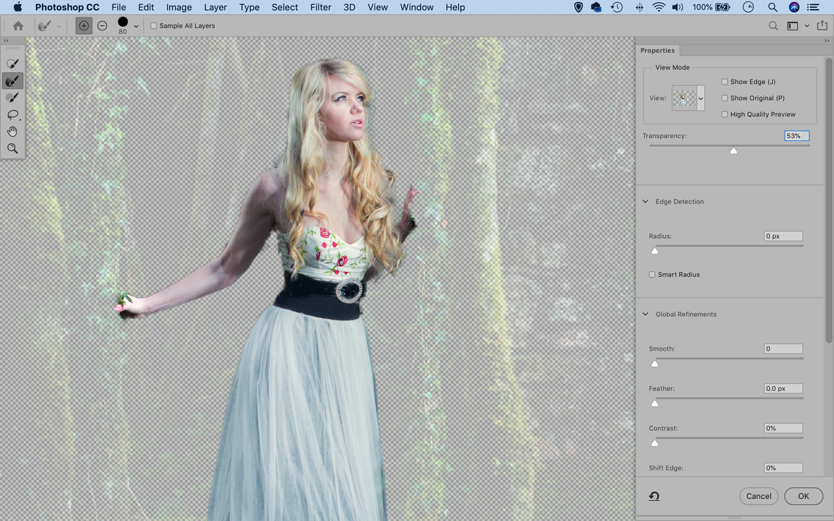Collapse the Edge Detection section

pyautogui.click(x=644, y=201)
